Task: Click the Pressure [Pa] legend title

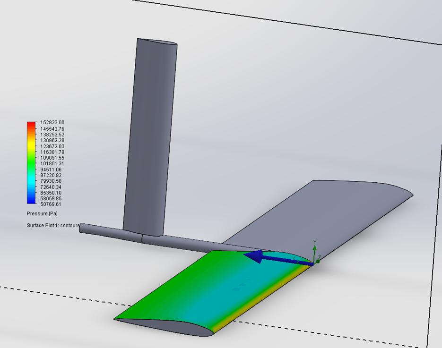Action: click(x=44, y=214)
